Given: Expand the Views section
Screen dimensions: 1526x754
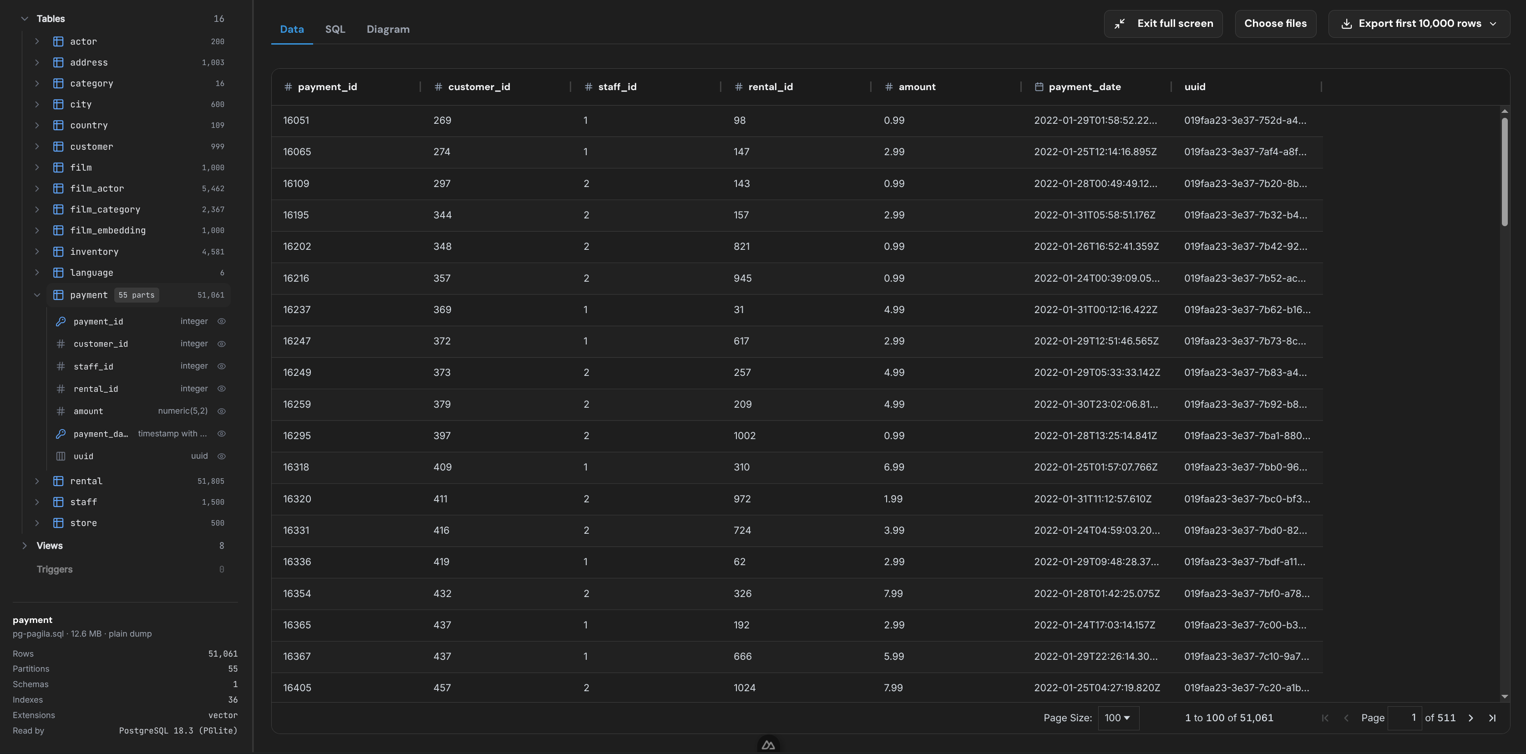Looking at the screenshot, I should pyautogui.click(x=24, y=546).
